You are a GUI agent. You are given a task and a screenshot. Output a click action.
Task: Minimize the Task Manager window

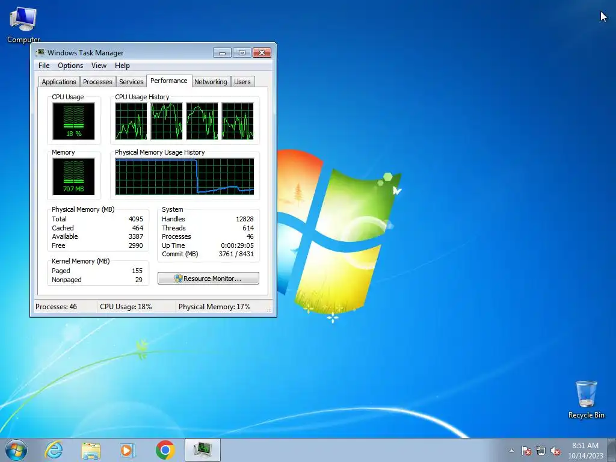pyautogui.click(x=223, y=53)
